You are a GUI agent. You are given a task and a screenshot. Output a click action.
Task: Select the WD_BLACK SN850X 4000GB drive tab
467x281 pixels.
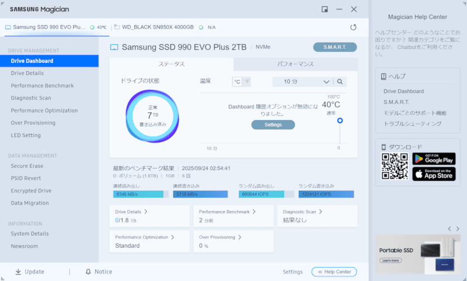point(153,27)
